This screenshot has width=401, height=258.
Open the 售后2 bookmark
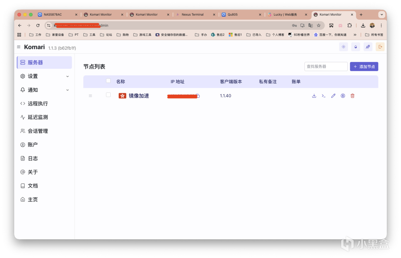point(218,35)
